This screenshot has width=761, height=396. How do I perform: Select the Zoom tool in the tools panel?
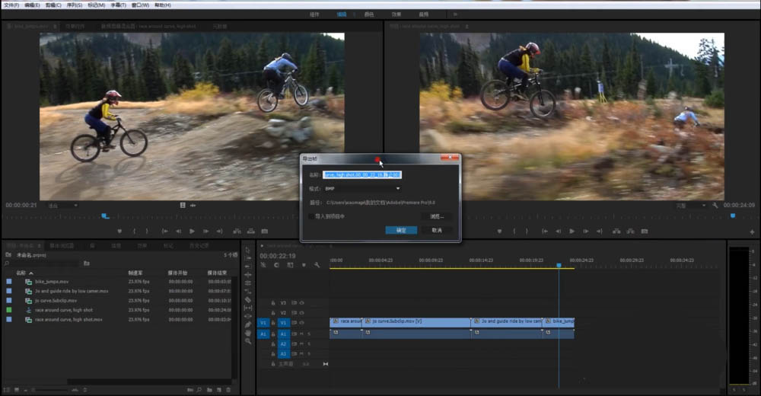pos(248,341)
